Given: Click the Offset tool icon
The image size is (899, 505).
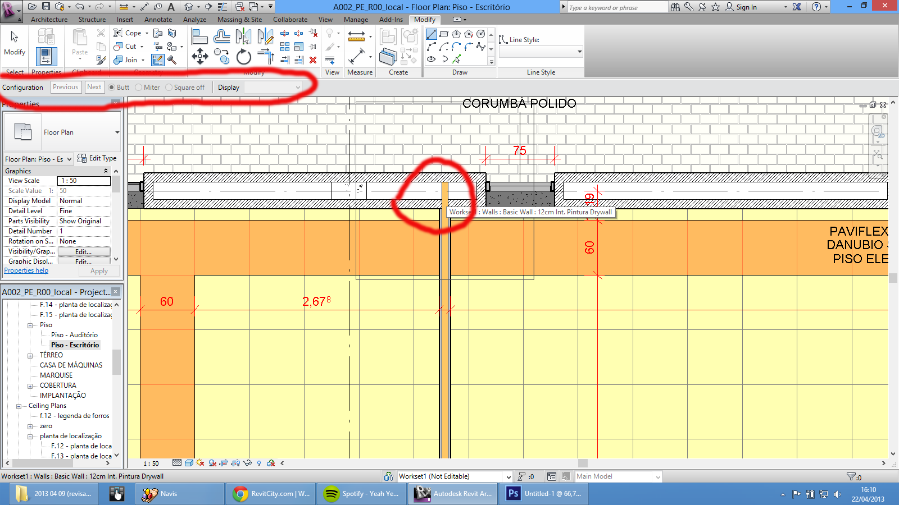Looking at the screenshot, I should (221, 37).
